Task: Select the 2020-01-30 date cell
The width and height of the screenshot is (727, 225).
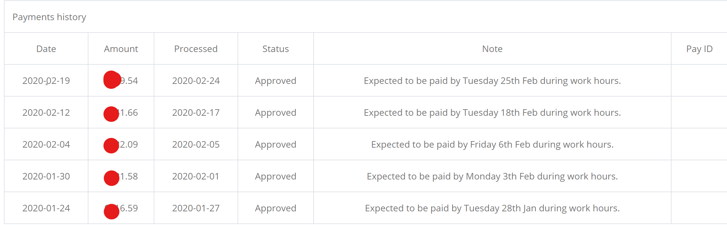Action: [x=46, y=176]
